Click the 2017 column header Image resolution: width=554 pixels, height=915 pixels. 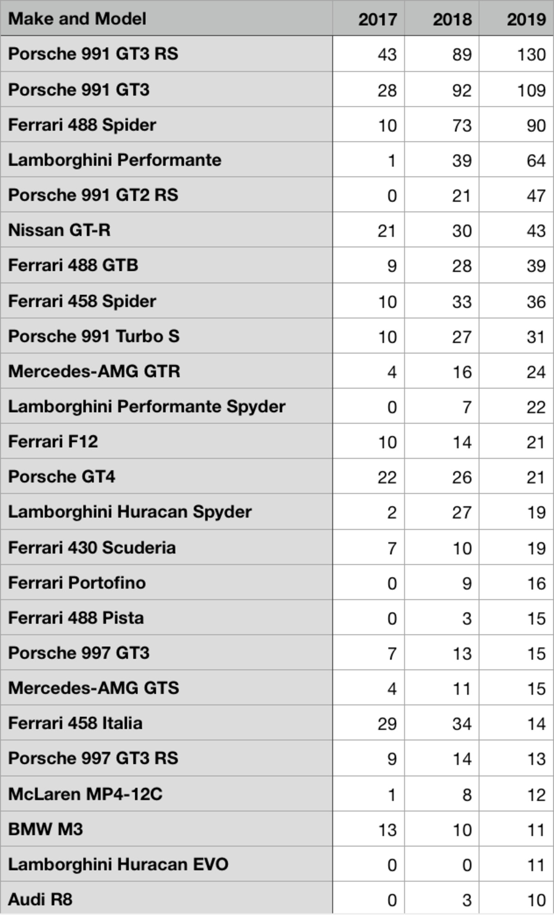click(368, 18)
